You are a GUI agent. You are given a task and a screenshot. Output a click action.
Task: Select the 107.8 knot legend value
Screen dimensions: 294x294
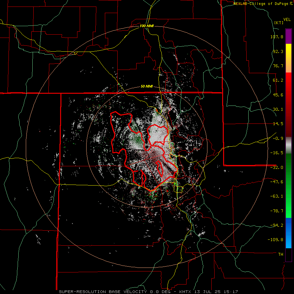pos(277,37)
